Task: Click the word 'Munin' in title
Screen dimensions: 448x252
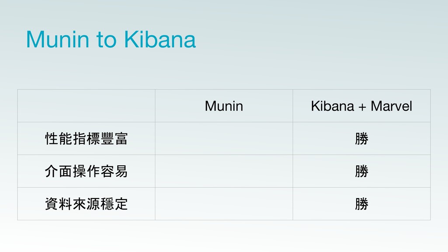Action: point(57,39)
